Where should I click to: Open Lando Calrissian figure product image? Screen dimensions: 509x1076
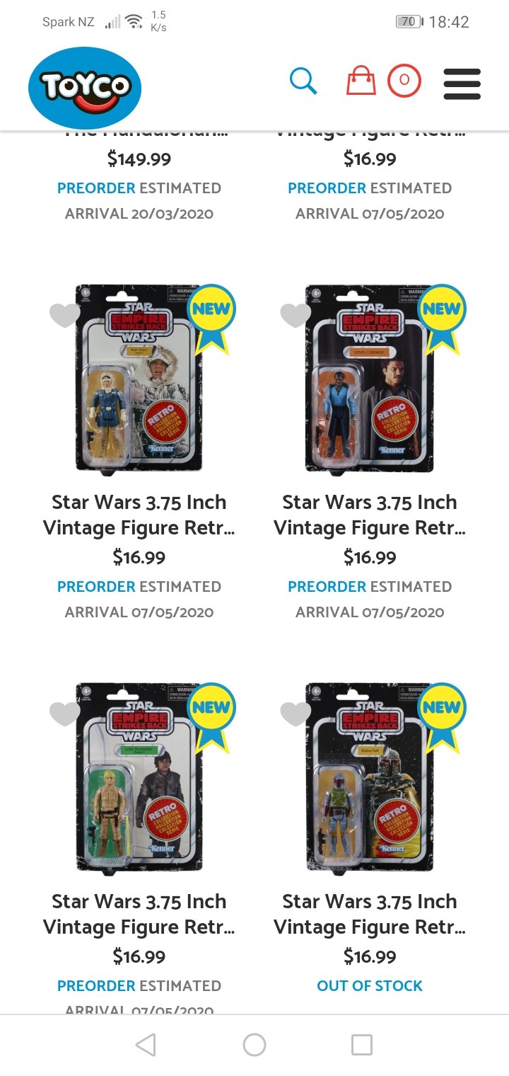[x=370, y=378]
